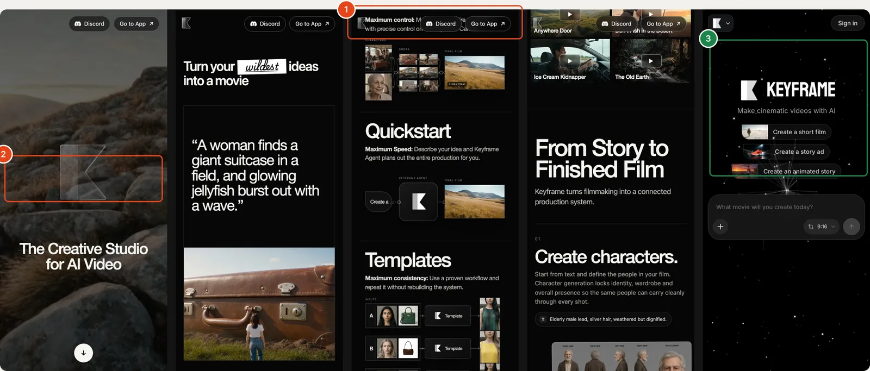This screenshot has height=371, width=870.
Task: Select the black handbag input in Templates row B
Action: (408, 348)
